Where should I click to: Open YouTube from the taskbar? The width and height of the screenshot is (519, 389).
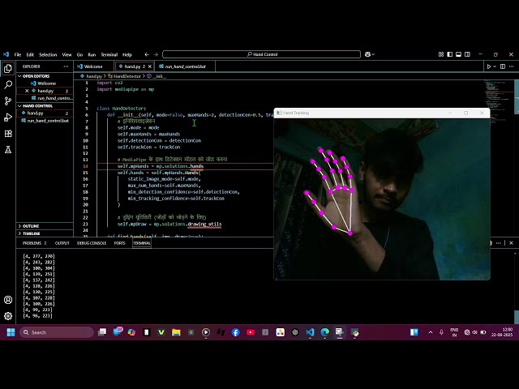click(x=251, y=332)
